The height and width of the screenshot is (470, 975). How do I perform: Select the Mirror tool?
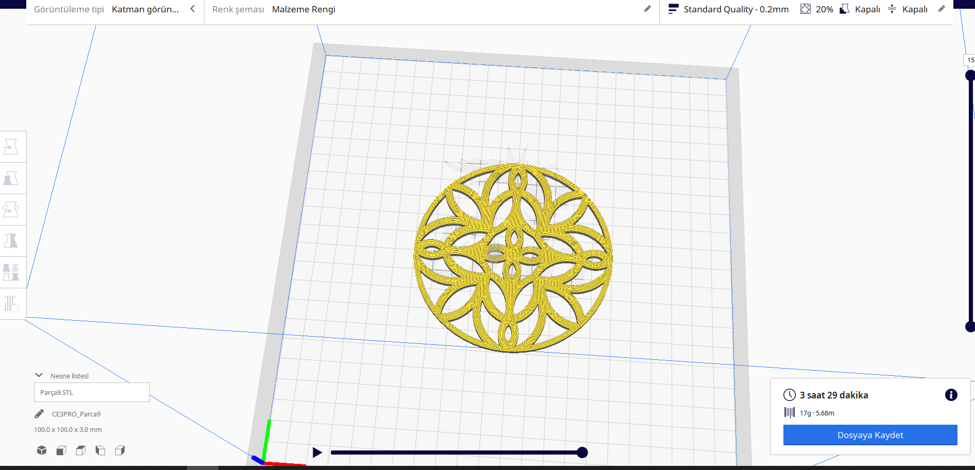12,240
